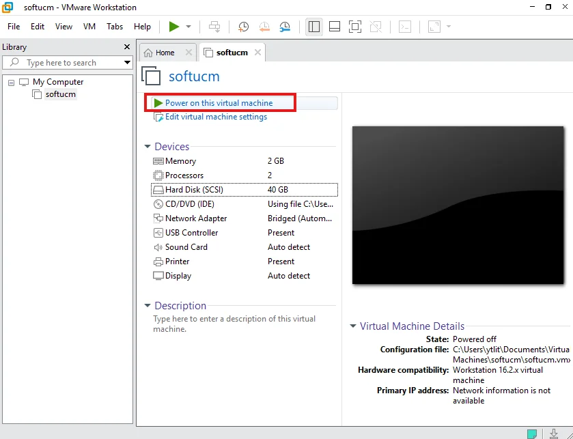
Task: Click the virtual machine screen preview
Action: (458, 206)
